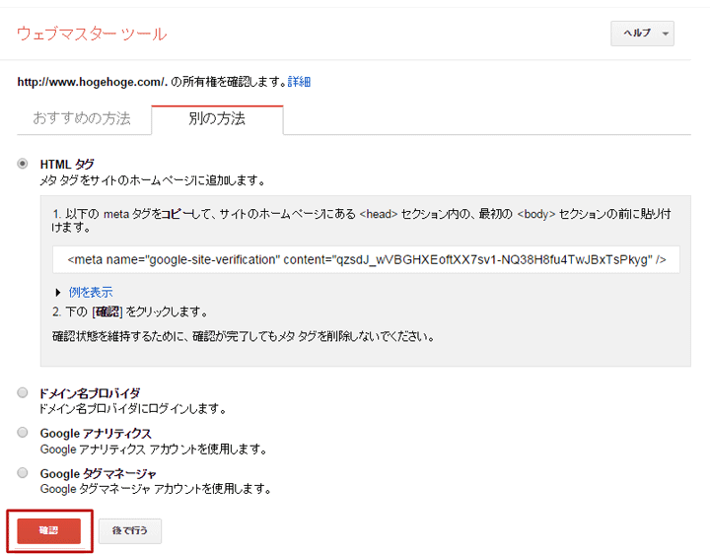Pick the Google タグ マネージャ radio button
Image resolution: width=710 pixels, height=555 pixels.
click(23, 473)
